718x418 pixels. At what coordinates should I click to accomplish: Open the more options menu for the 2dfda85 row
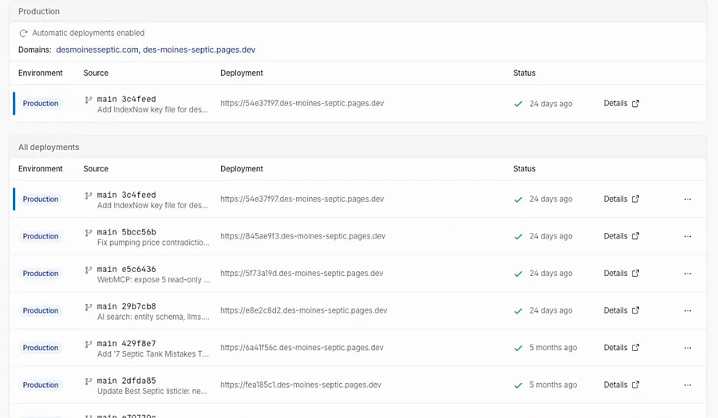[688, 384]
